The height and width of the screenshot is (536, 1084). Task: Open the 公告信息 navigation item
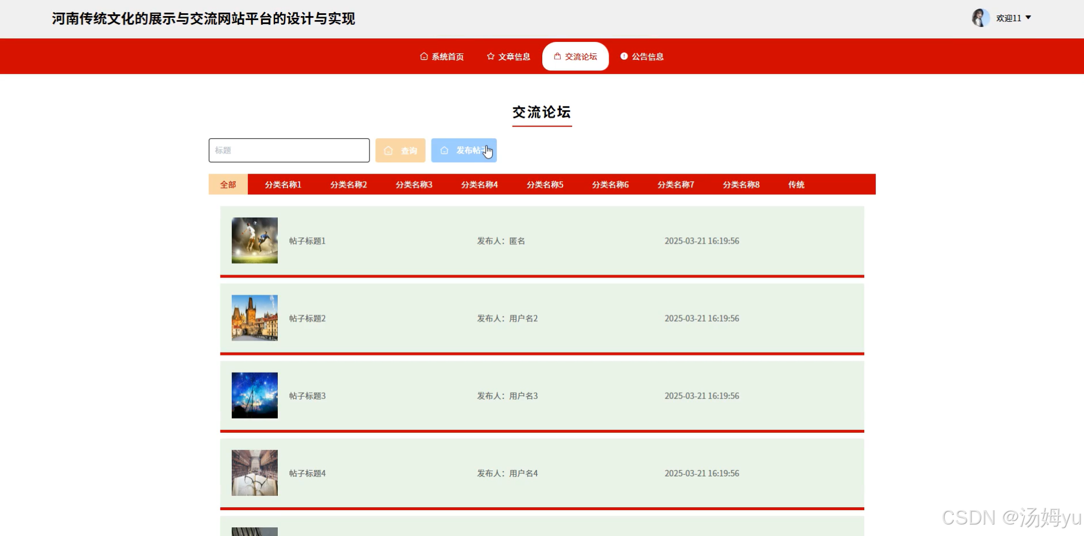(642, 56)
